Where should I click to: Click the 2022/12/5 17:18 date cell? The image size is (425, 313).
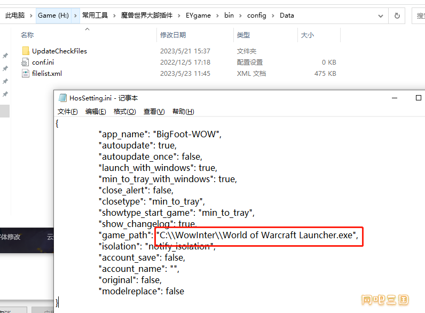pos(185,62)
